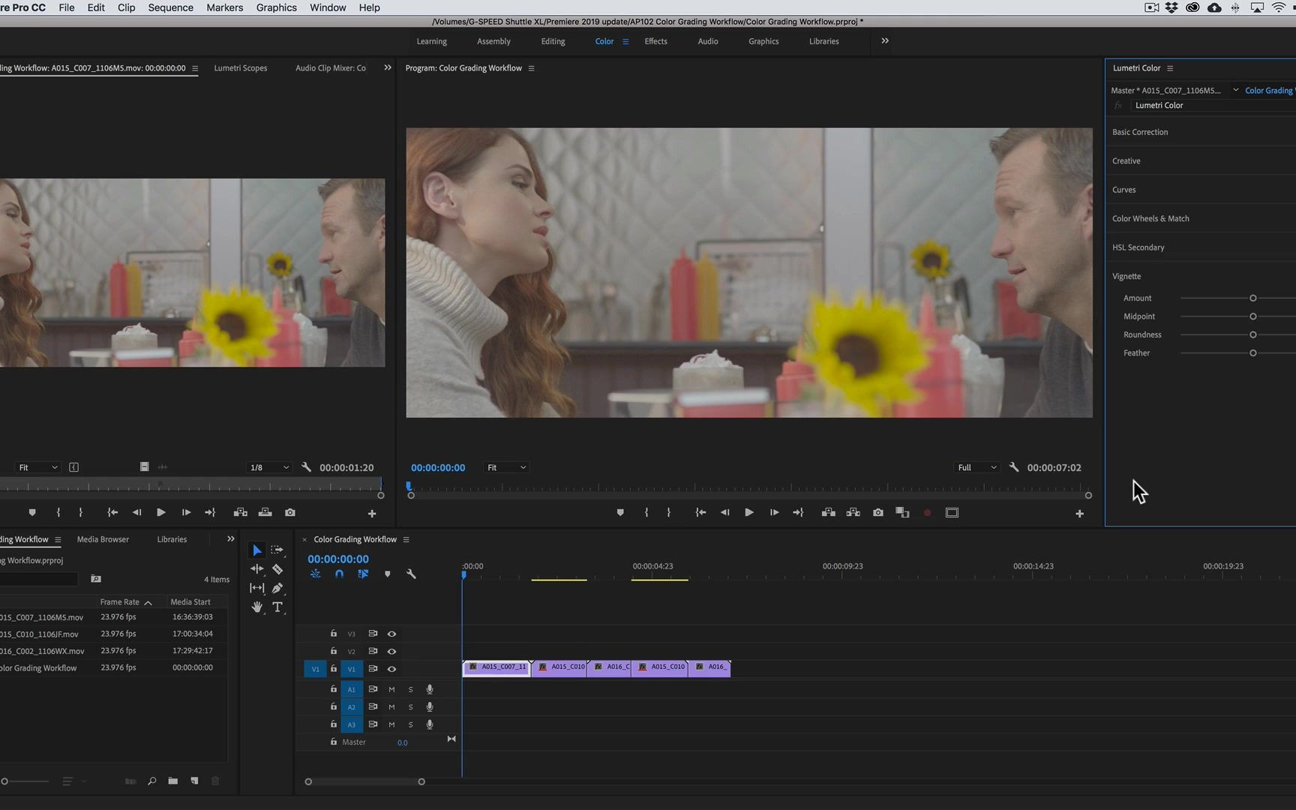
Task: Select the Selection tool in the Tools panel
Action: pos(257,550)
